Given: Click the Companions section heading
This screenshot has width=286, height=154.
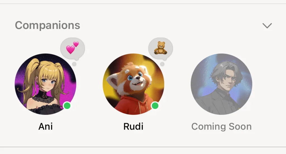Looking at the screenshot, I should (x=47, y=25).
